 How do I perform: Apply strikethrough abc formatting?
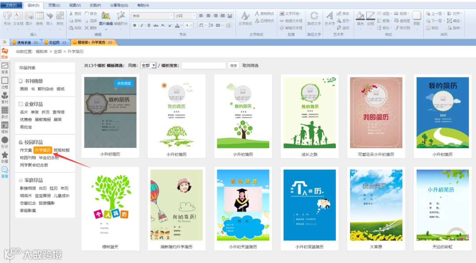156,25
